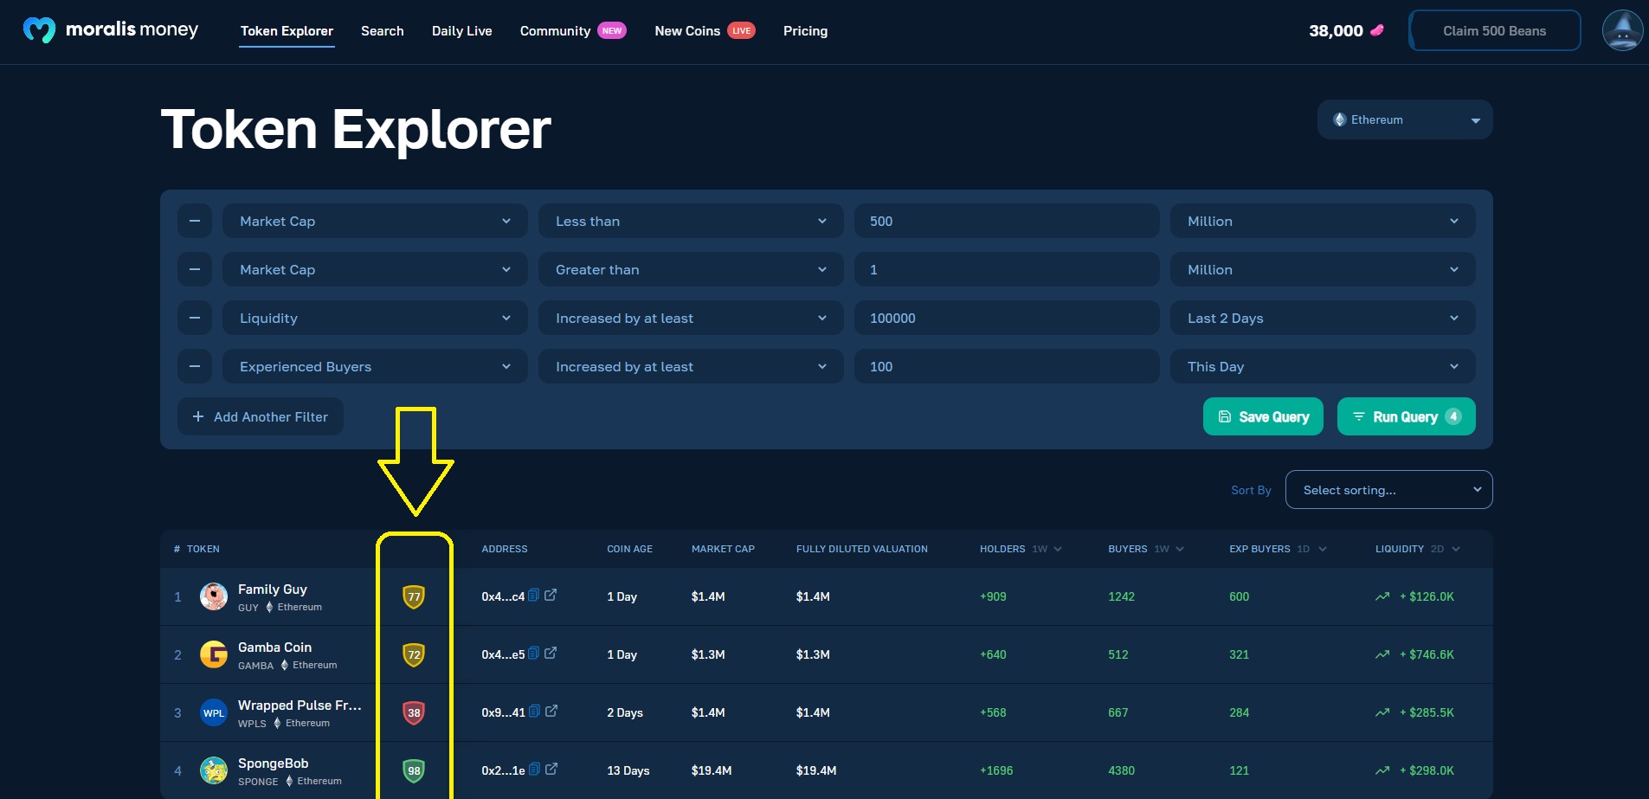Viewport: 1649px width, 799px height.
Task: Open the Ethereum chain selector dropdown
Action: tap(1405, 119)
